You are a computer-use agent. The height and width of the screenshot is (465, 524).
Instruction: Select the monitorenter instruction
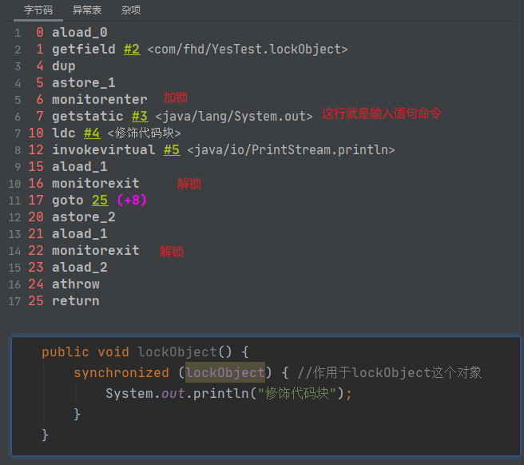click(x=100, y=100)
